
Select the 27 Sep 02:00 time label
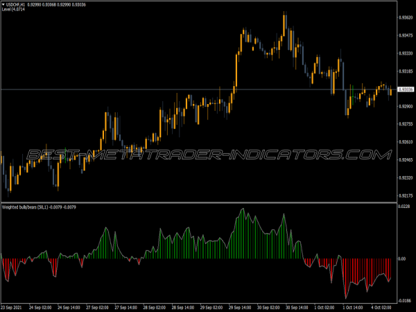click(97, 307)
